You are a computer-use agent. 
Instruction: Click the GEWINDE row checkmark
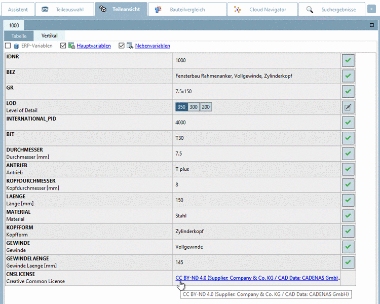(348, 247)
